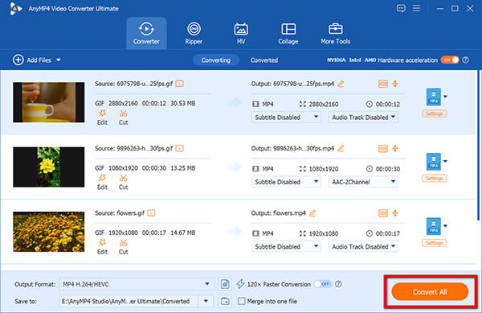Switch to the Collage tab
Image resolution: width=482 pixels, height=313 pixels.
point(288,33)
